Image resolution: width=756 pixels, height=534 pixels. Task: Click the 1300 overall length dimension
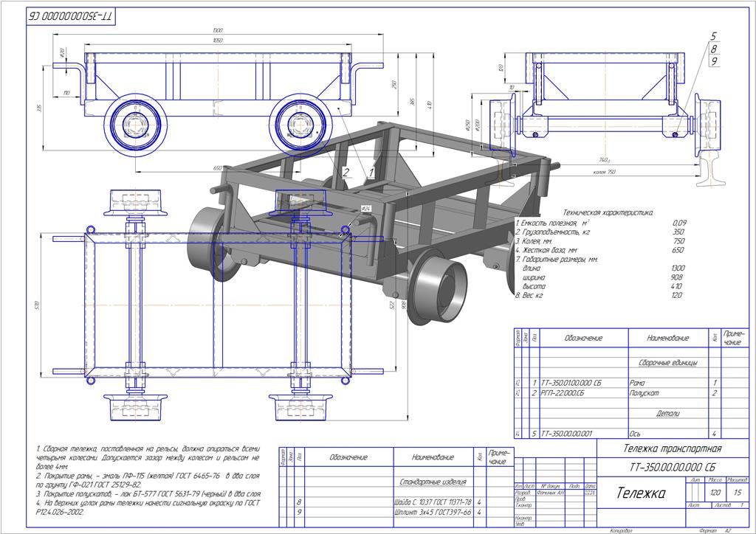point(218,30)
